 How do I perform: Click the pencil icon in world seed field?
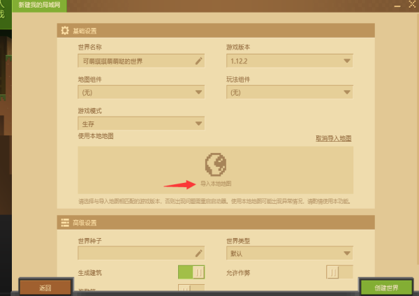click(x=198, y=253)
